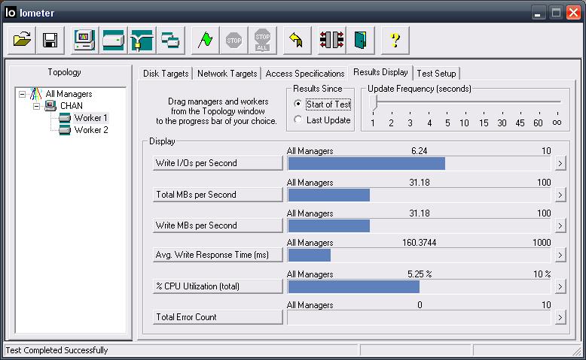586x360 pixels.
Task: Start tests with the green flag icon
Action: coord(205,40)
